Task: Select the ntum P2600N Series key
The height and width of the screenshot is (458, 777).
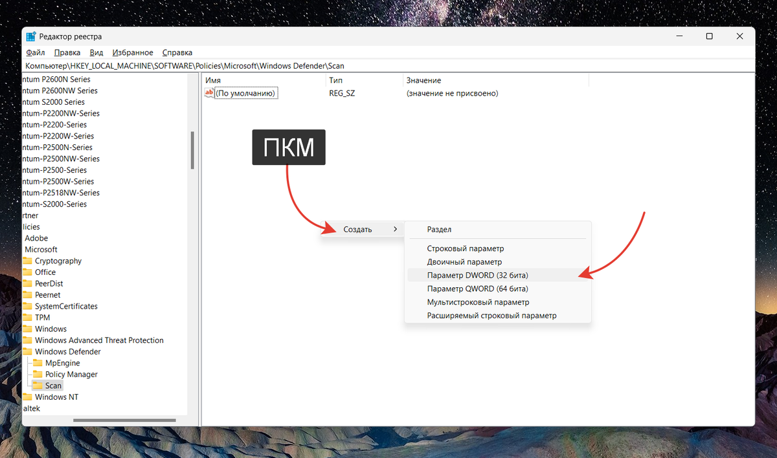Action: tap(56, 80)
